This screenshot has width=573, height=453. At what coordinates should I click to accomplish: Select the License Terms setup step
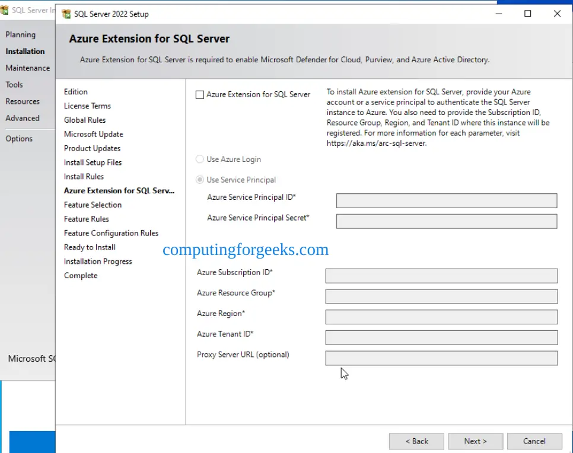coord(87,106)
